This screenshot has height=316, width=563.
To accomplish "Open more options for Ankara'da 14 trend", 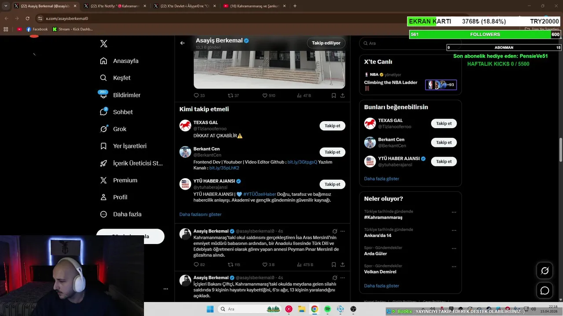I will 454,230.
